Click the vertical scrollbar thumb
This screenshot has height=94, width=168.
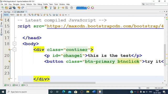click(165, 55)
